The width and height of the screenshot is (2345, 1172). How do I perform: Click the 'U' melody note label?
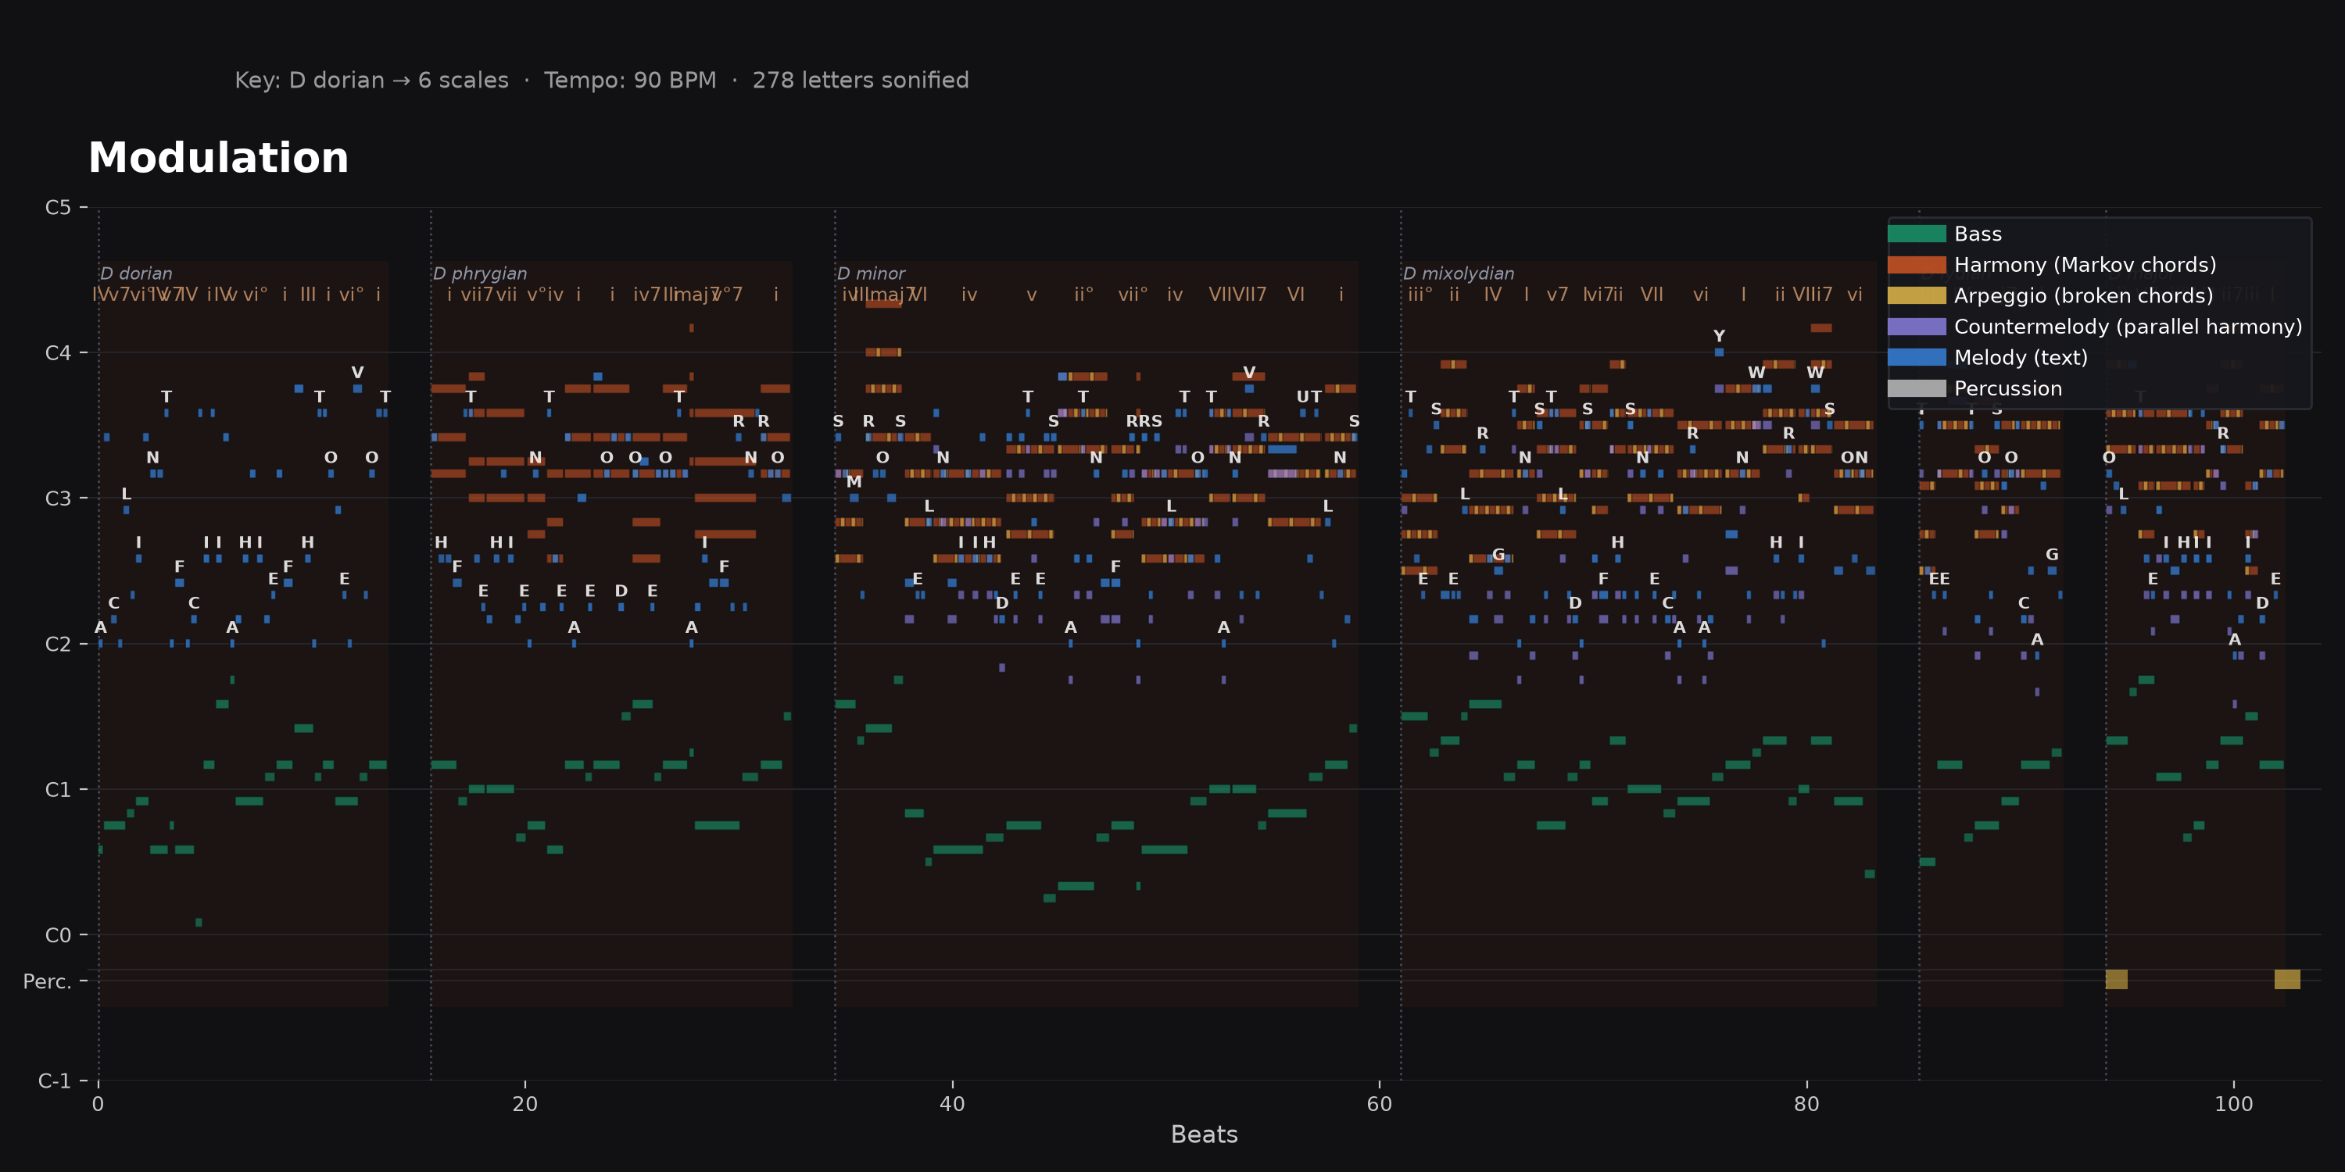tap(1303, 397)
